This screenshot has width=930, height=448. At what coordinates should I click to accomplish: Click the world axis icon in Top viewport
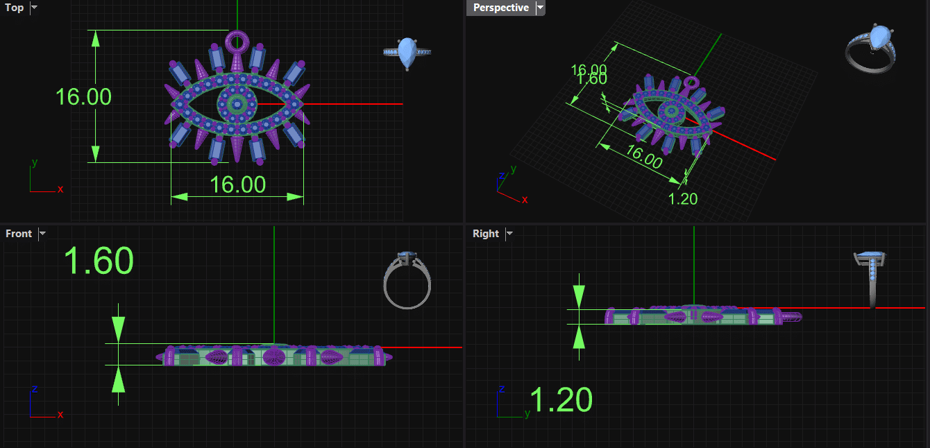point(42,179)
